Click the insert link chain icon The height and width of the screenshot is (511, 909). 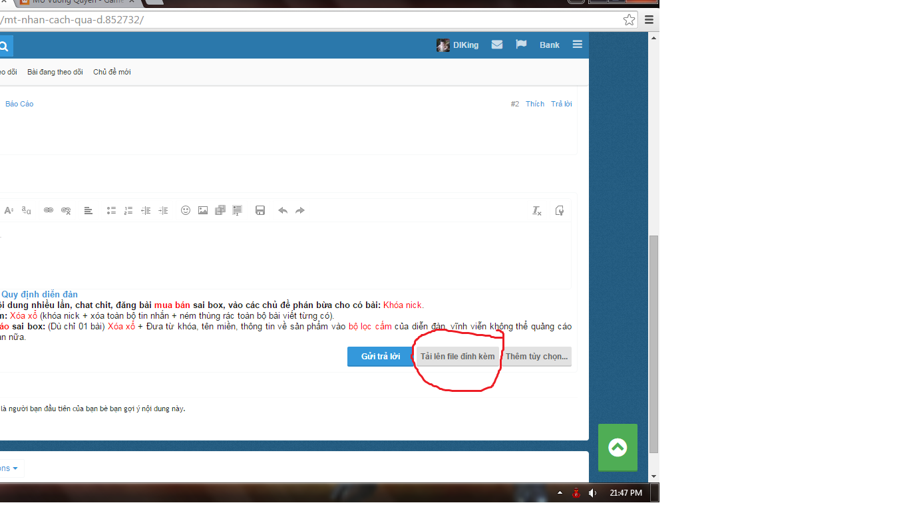pos(49,210)
